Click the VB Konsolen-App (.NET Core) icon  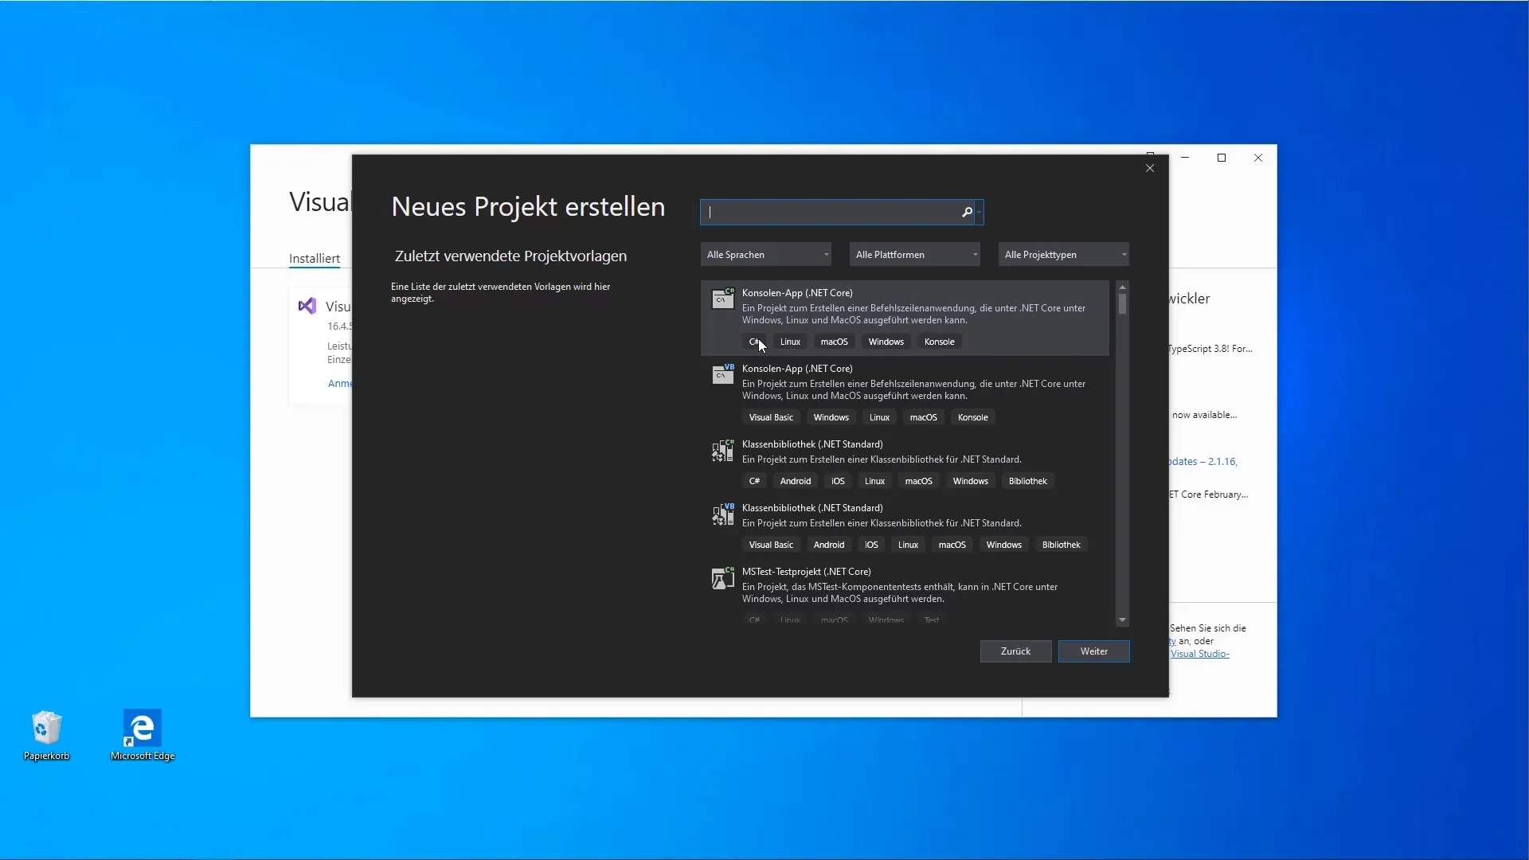coord(722,374)
